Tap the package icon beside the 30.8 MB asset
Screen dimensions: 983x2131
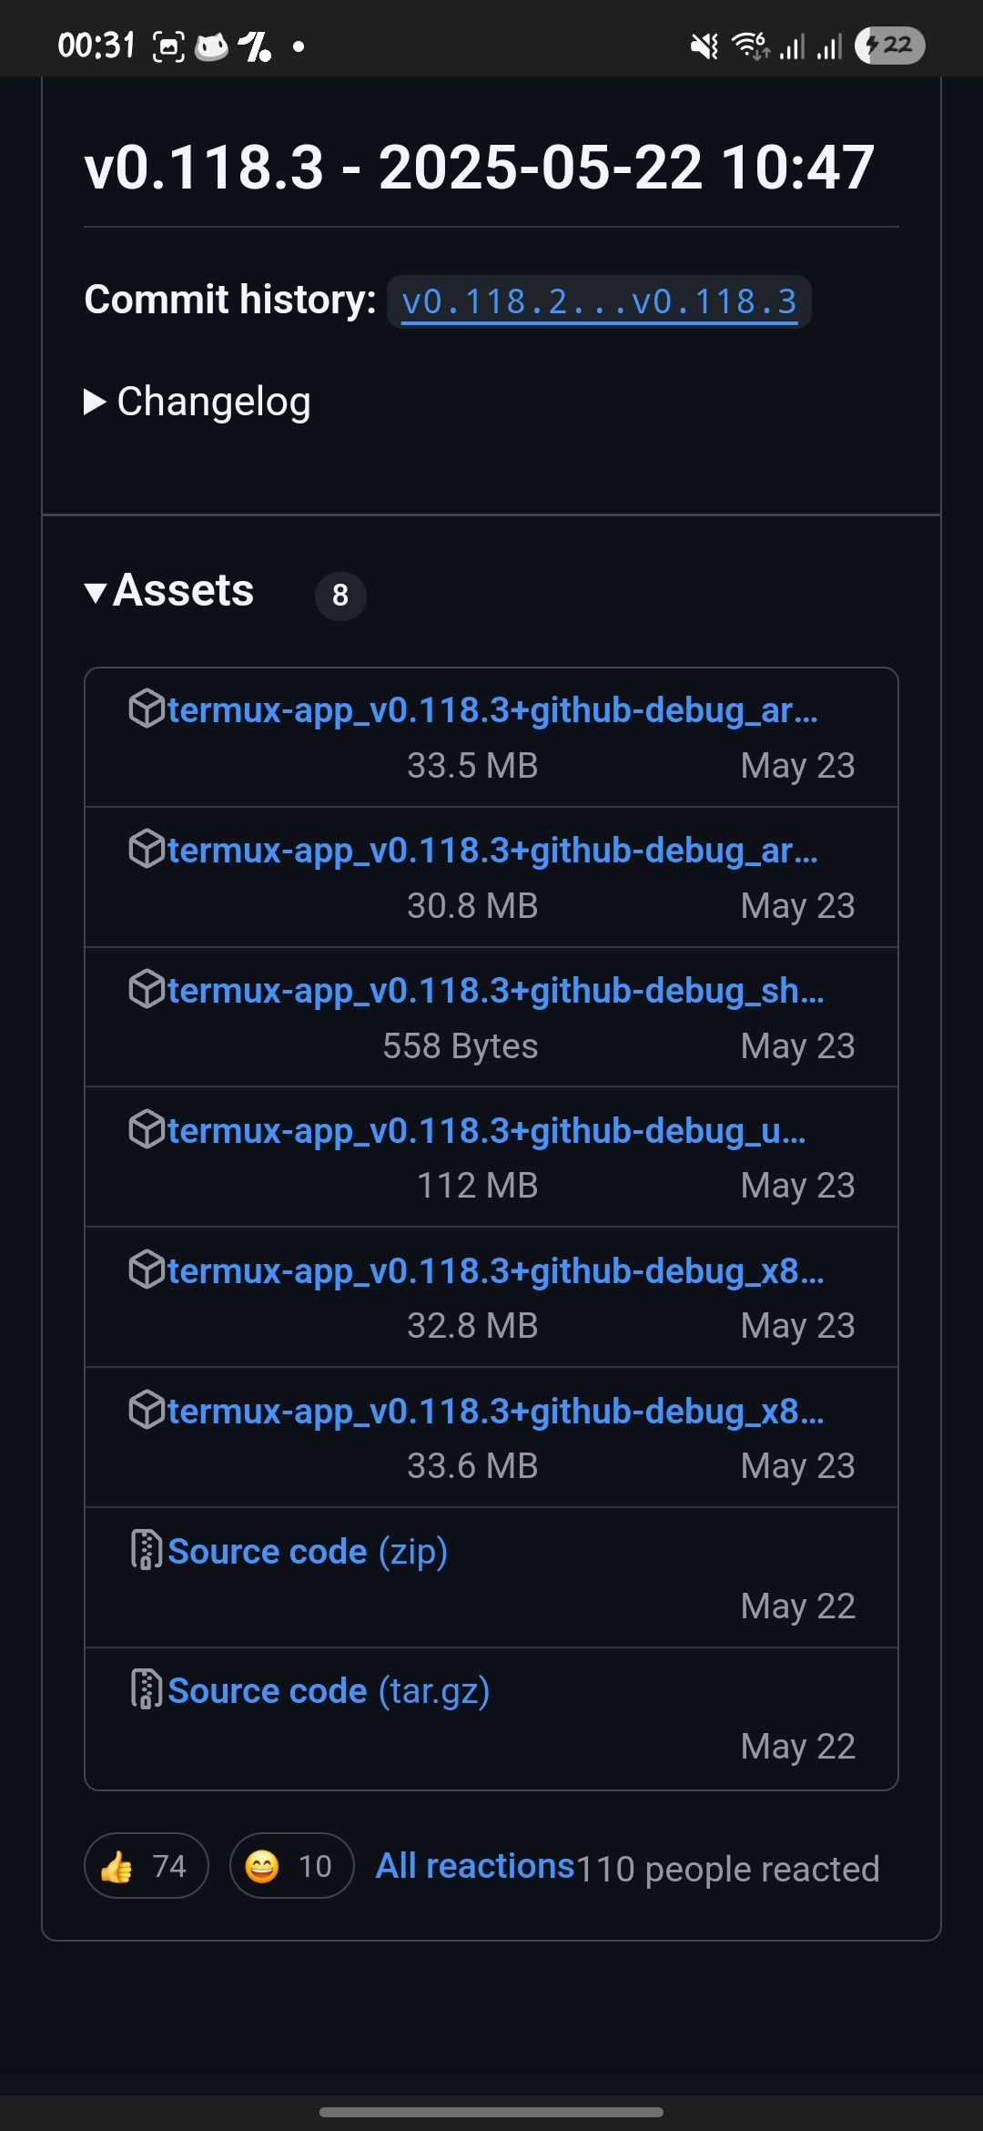click(147, 849)
